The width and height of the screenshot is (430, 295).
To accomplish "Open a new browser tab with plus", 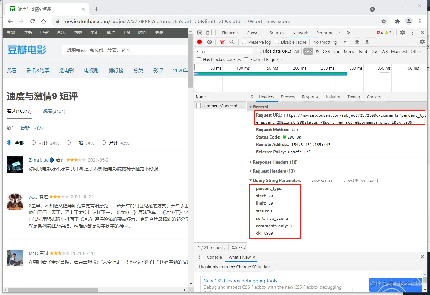I will [96, 9].
